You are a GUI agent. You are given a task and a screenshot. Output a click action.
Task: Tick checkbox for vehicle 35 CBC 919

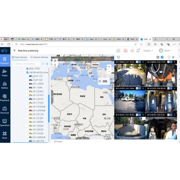[27, 141]
